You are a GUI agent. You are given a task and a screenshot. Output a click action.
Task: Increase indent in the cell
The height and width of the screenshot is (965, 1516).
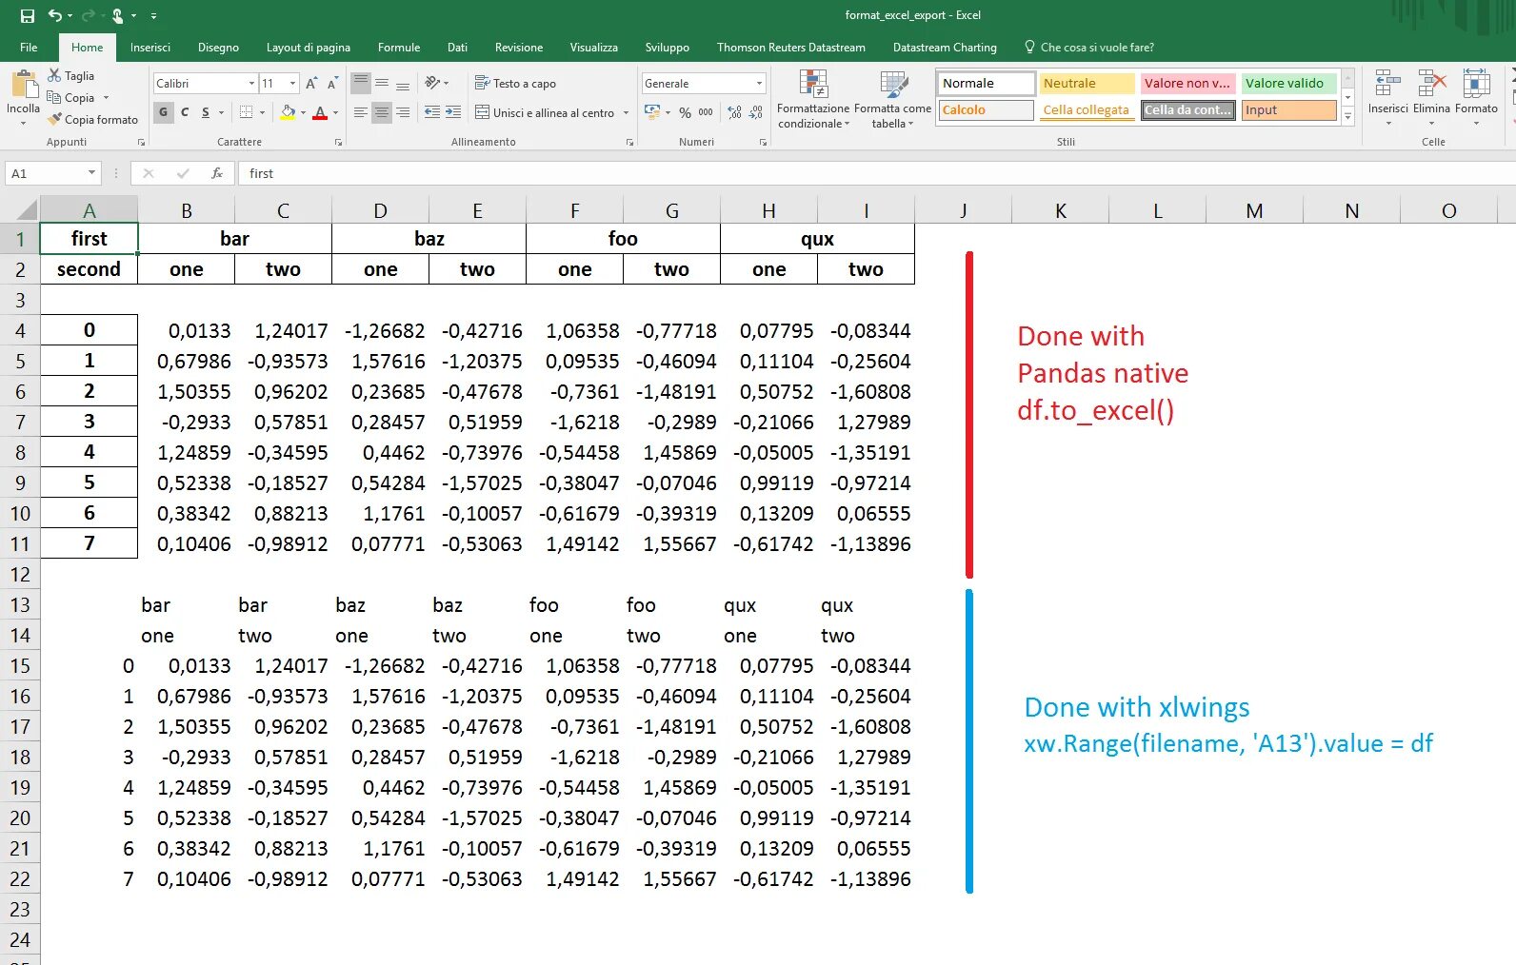click(453, 112)
